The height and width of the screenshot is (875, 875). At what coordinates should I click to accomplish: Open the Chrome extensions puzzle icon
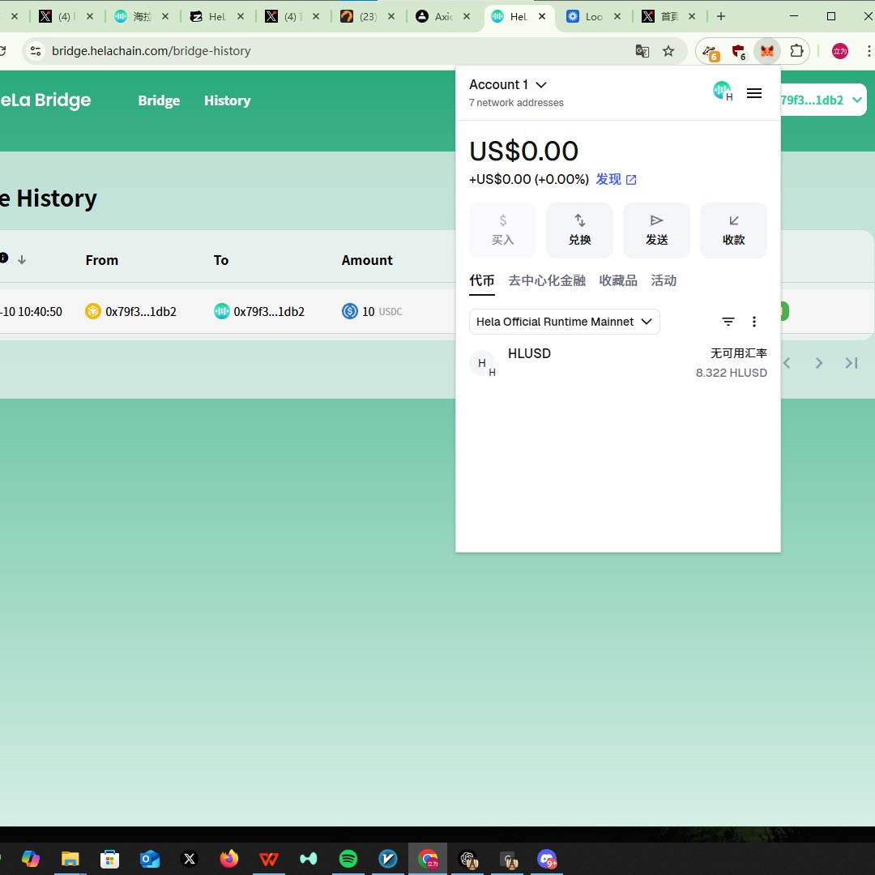coord(796,51)
